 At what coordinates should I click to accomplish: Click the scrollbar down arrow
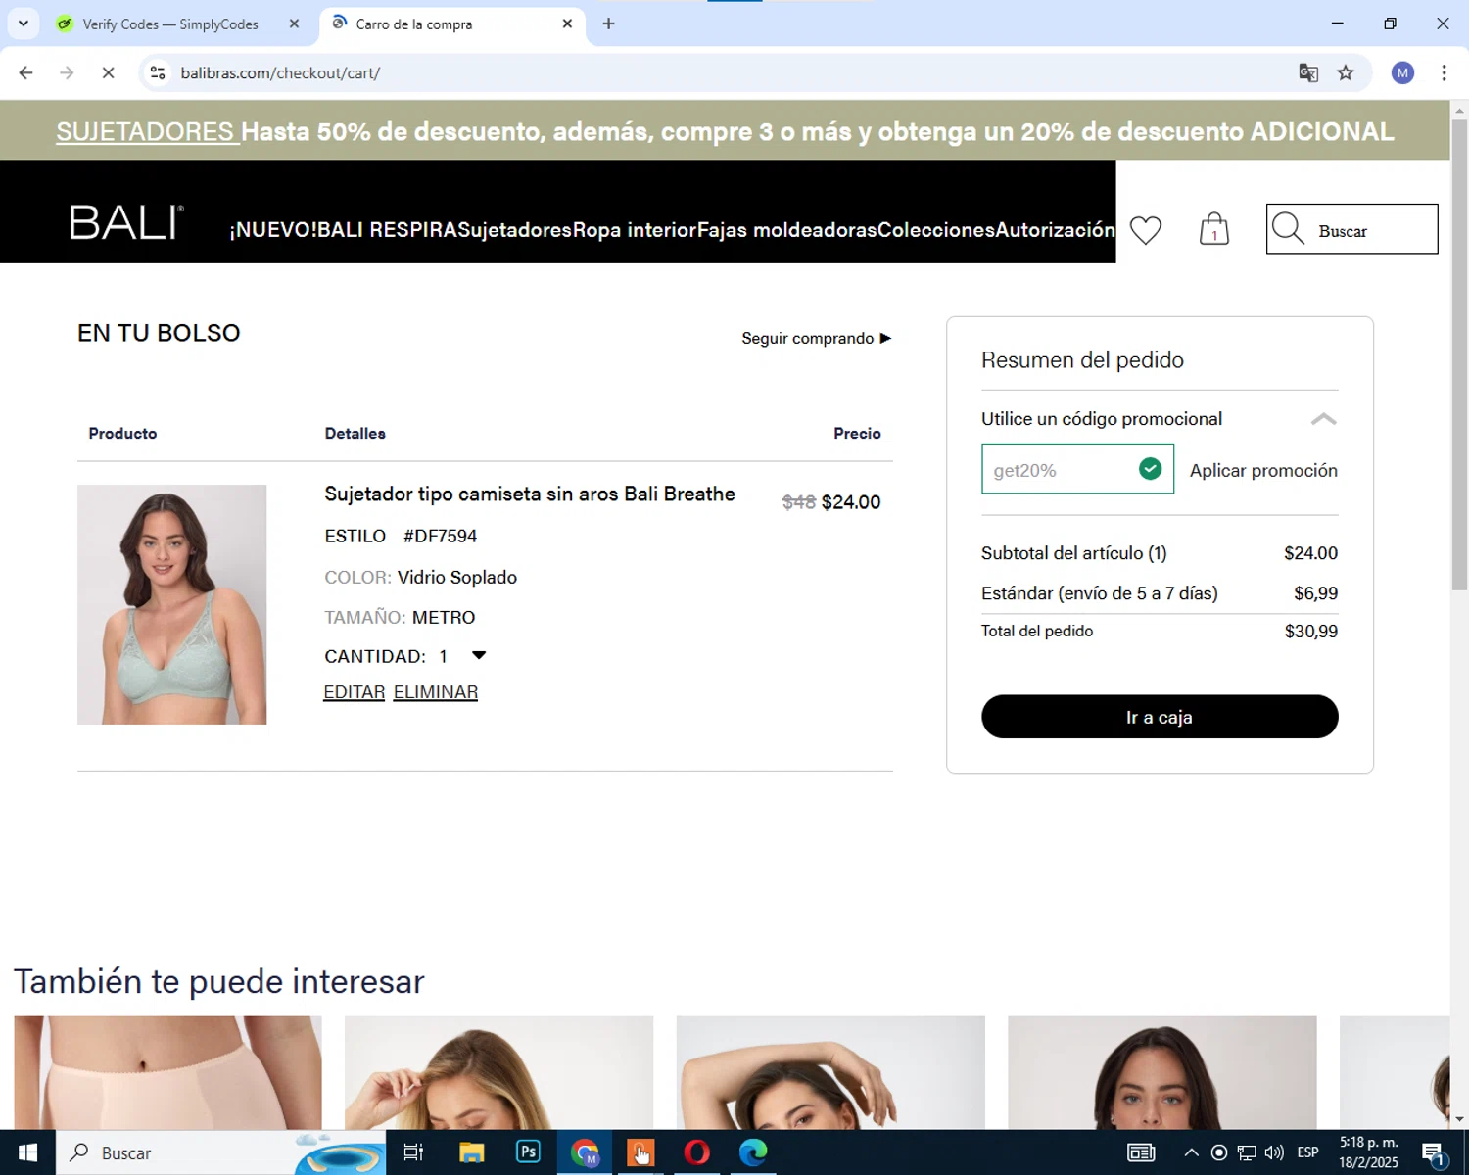(x=1459, y=1119)
